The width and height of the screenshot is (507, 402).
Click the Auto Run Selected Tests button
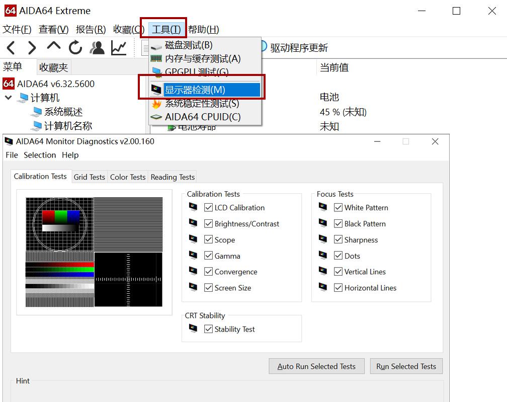pos(316,366)
